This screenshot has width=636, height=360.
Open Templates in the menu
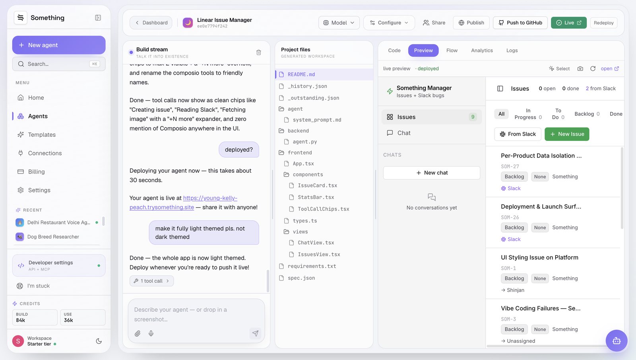[59, 134]
